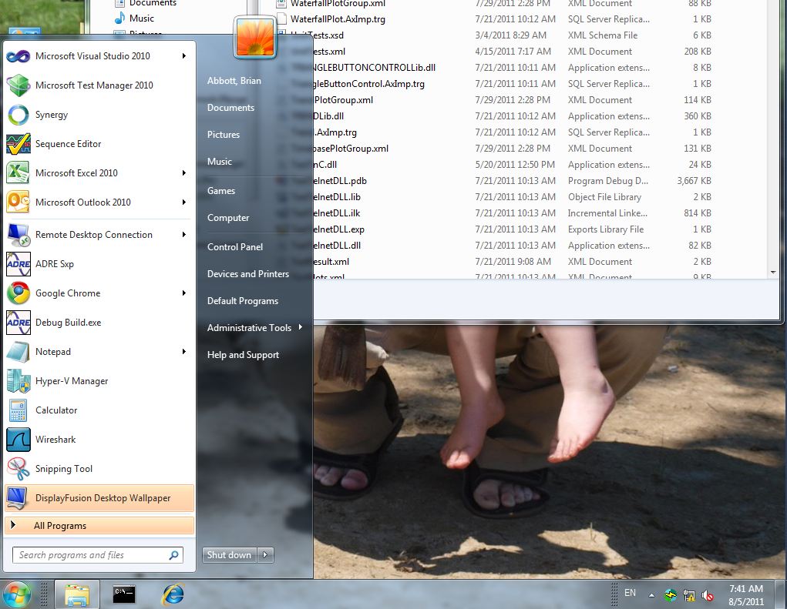Open Control Panel from the Start menu

point(234,247)
